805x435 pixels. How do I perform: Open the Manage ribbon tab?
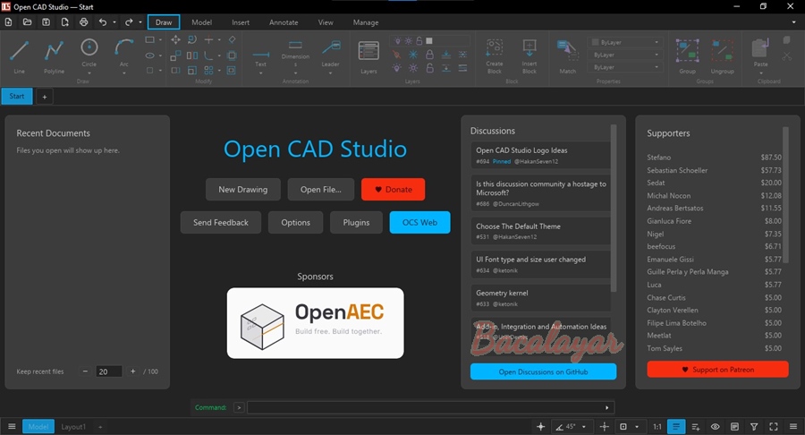[x=366, y=22]
